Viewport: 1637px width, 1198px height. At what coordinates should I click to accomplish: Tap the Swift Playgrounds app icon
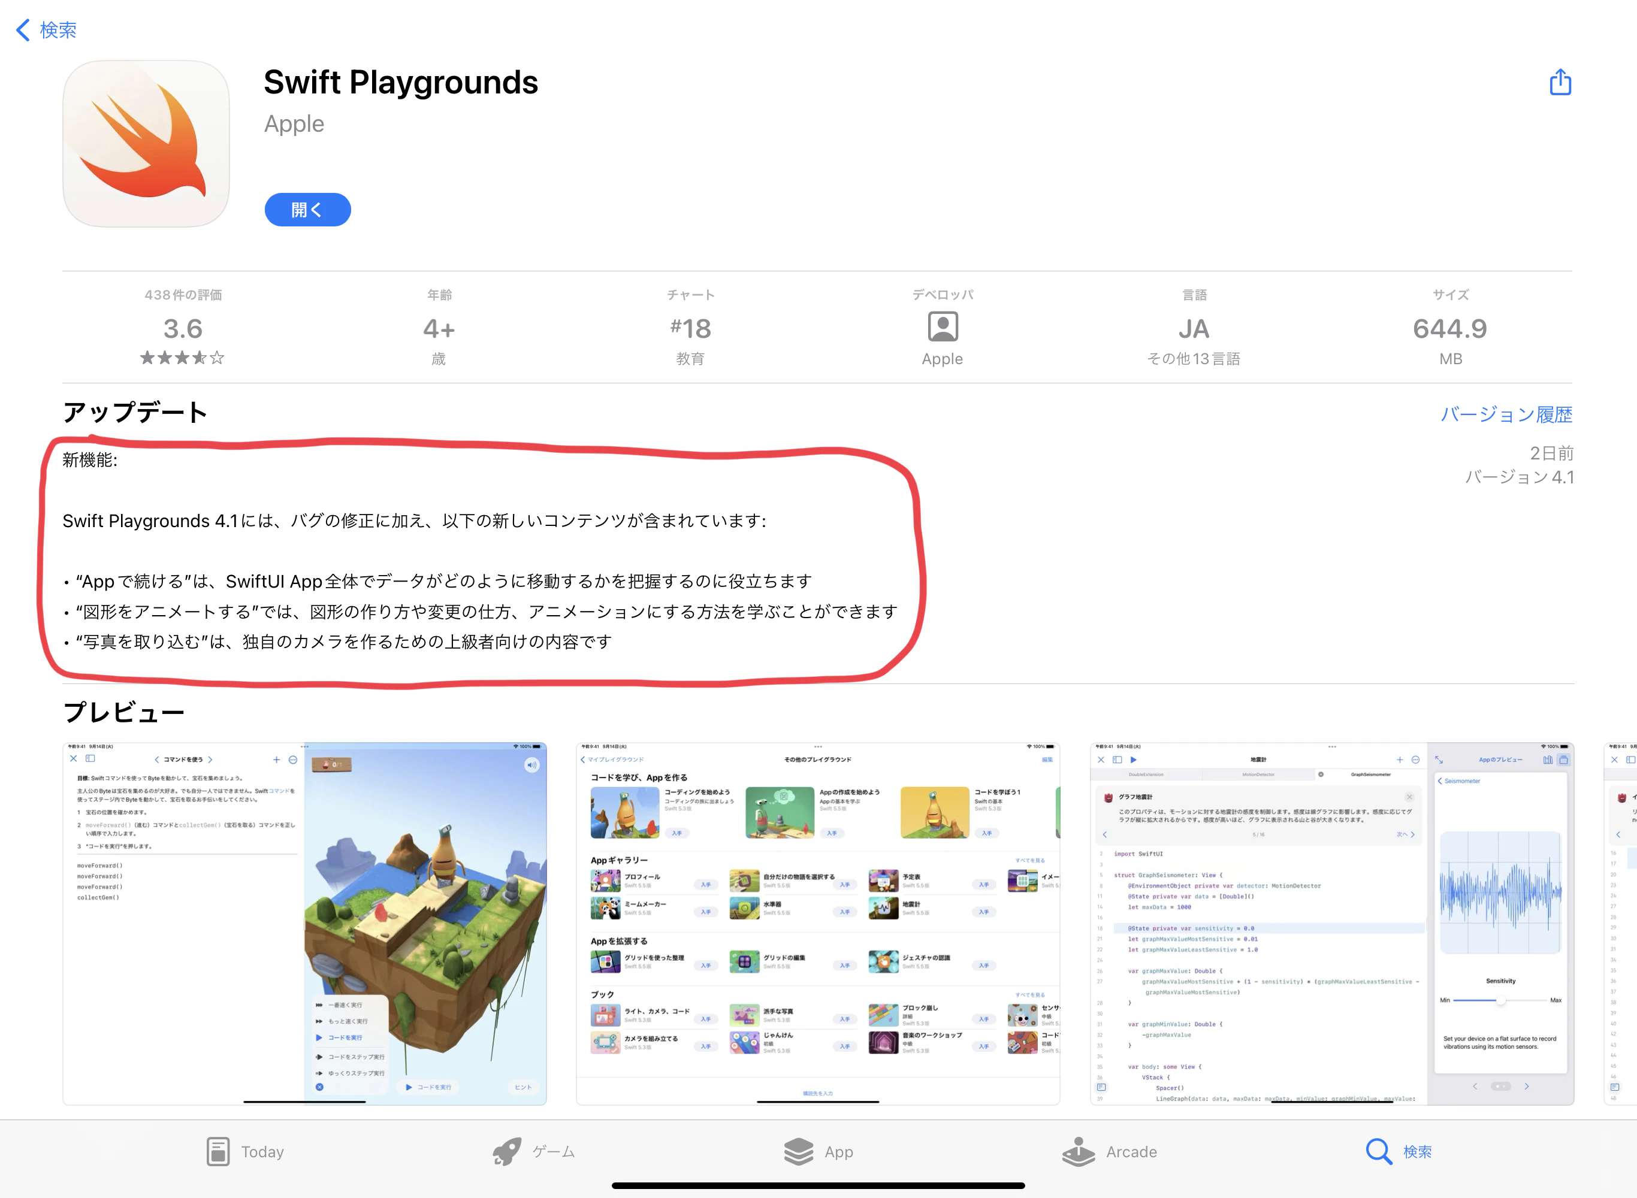click(x=147, y=144)
